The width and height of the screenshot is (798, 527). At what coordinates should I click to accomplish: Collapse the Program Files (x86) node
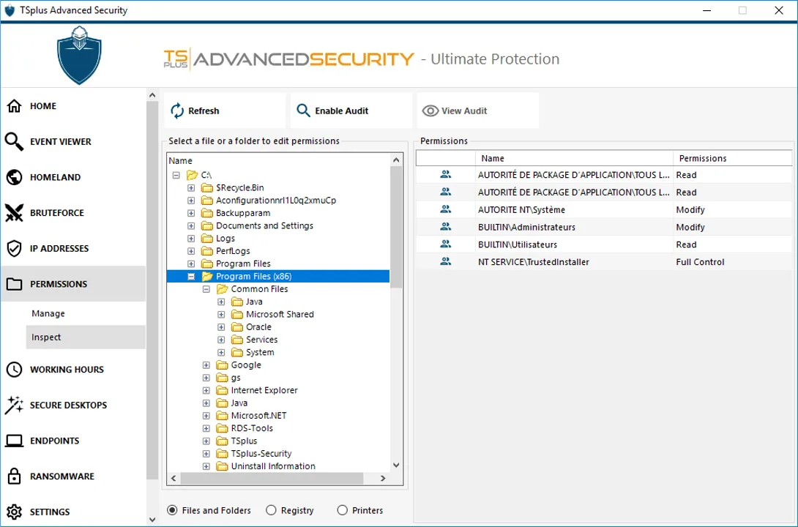(191, 277)
